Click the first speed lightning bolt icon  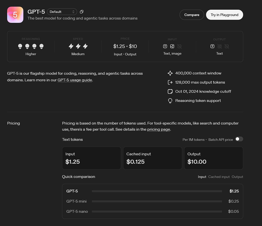71,46
